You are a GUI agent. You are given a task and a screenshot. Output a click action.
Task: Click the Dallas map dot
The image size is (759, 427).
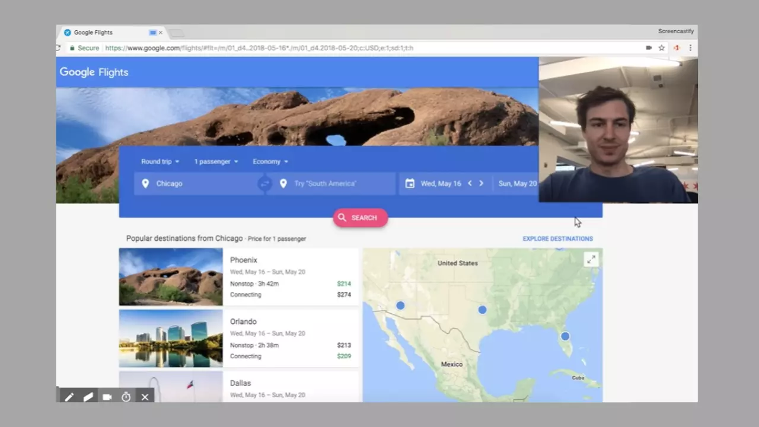482,310
